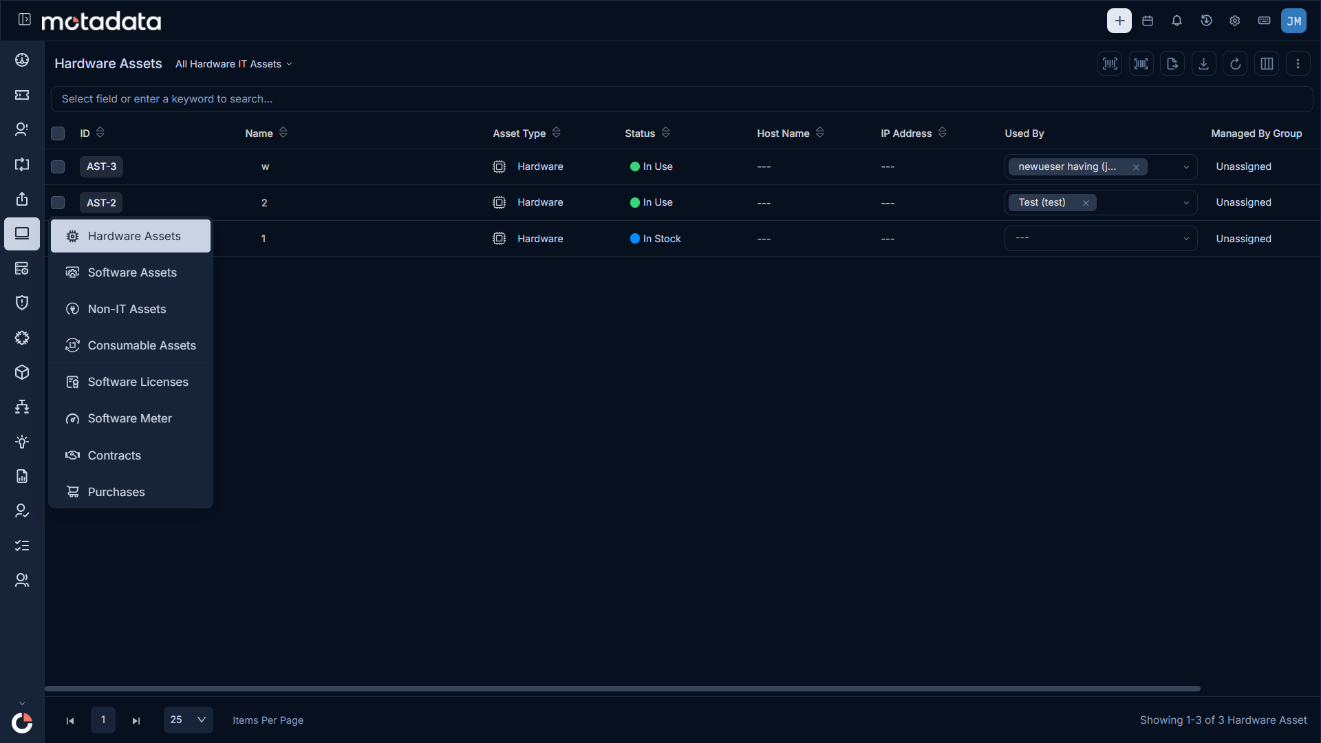1321x743 pixels.
Task: Refresh the Hardware Assets list
Action: coord(1235,63)
